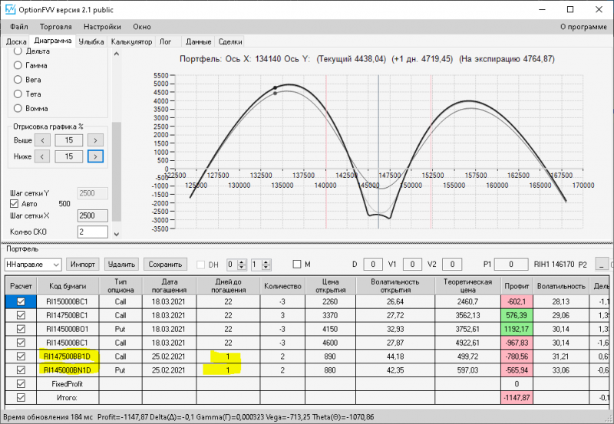Screen dimensions: 614x424
Task: Enable the DH checkbox
Action: tap(203, 265)
